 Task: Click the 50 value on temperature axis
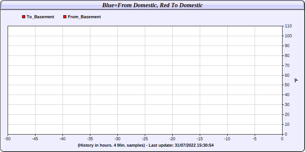287,85
